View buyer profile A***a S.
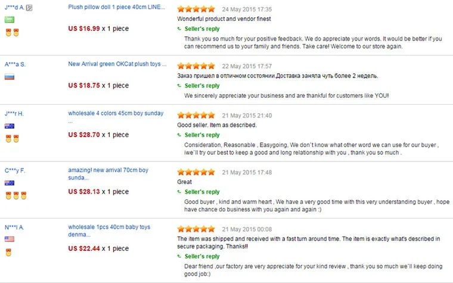Image resolution: width=453 pixels, height=283 pixels. pyautogui.click(x=15, y=64)
